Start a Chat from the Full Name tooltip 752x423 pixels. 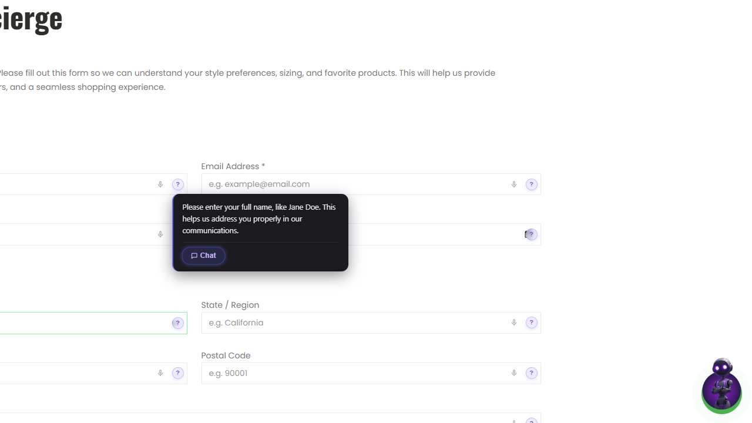tap(203, 256)
